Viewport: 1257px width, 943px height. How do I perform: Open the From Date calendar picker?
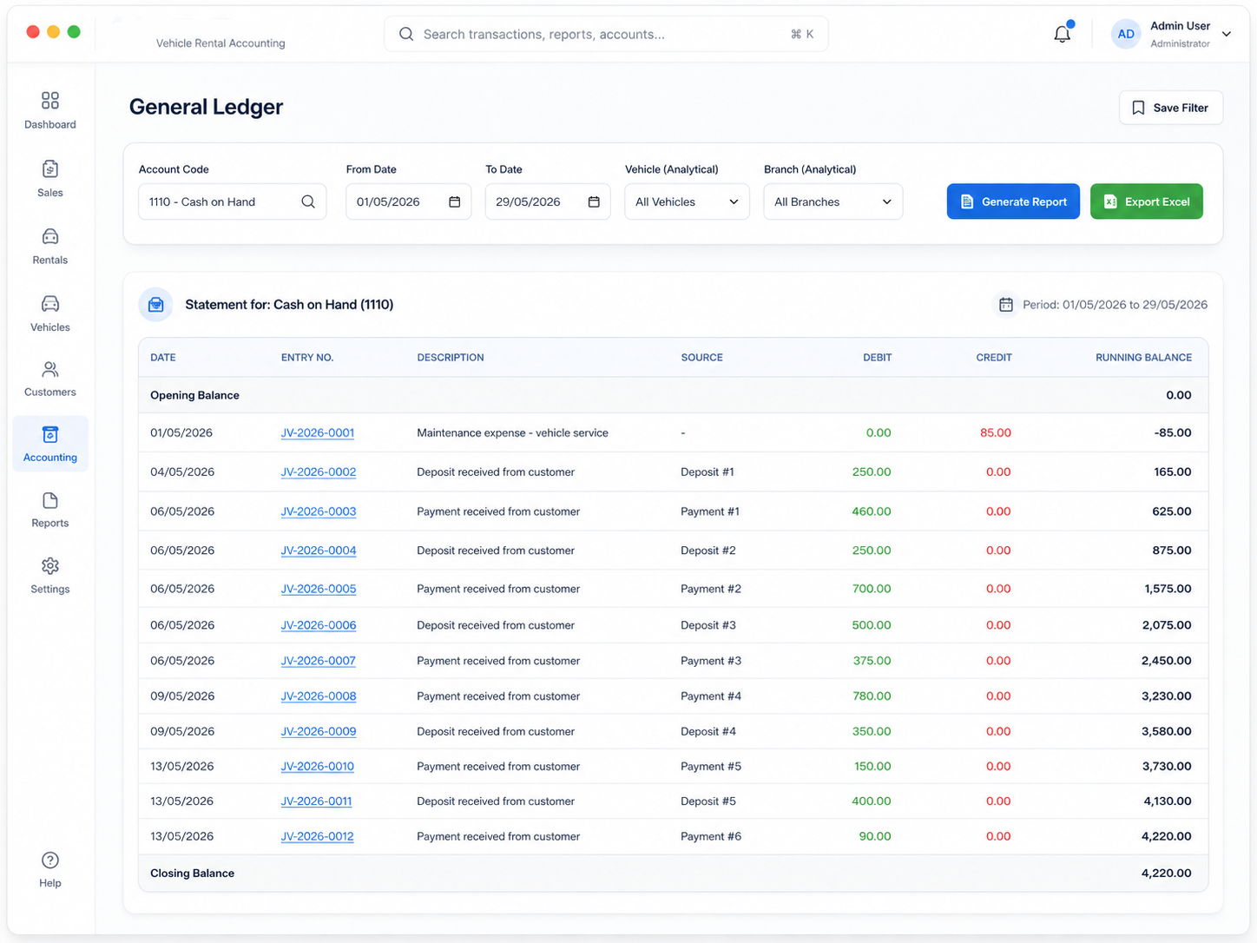(x=454, y=201)
